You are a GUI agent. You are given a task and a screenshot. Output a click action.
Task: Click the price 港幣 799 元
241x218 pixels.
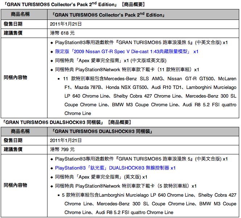pos(62,149)
